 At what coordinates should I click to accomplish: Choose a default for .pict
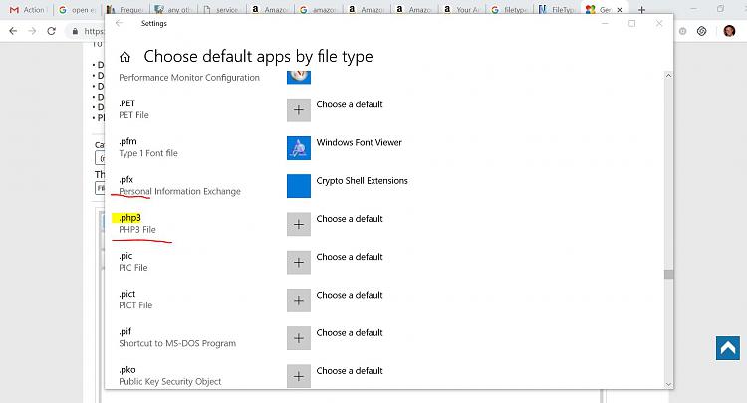tap(350, 295)
